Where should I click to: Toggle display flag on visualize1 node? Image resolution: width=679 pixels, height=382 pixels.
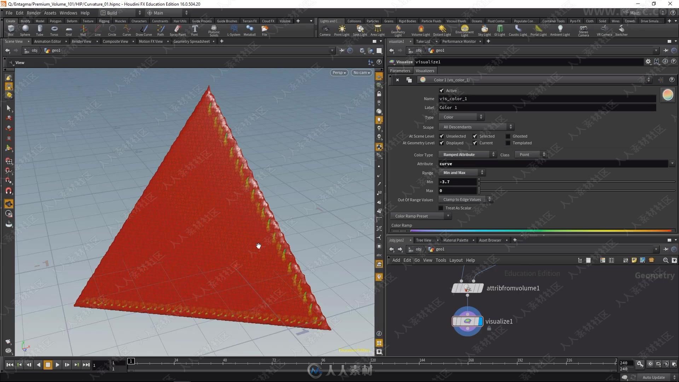480,322
